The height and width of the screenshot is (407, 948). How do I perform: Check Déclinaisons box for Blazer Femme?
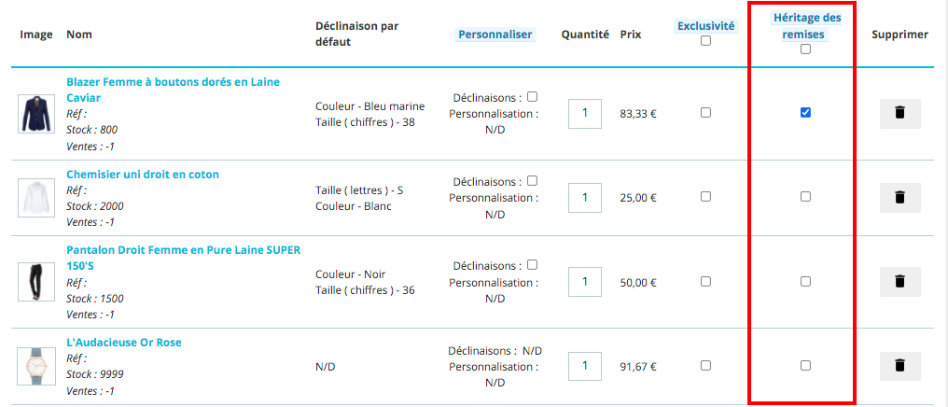coord(532,96)
